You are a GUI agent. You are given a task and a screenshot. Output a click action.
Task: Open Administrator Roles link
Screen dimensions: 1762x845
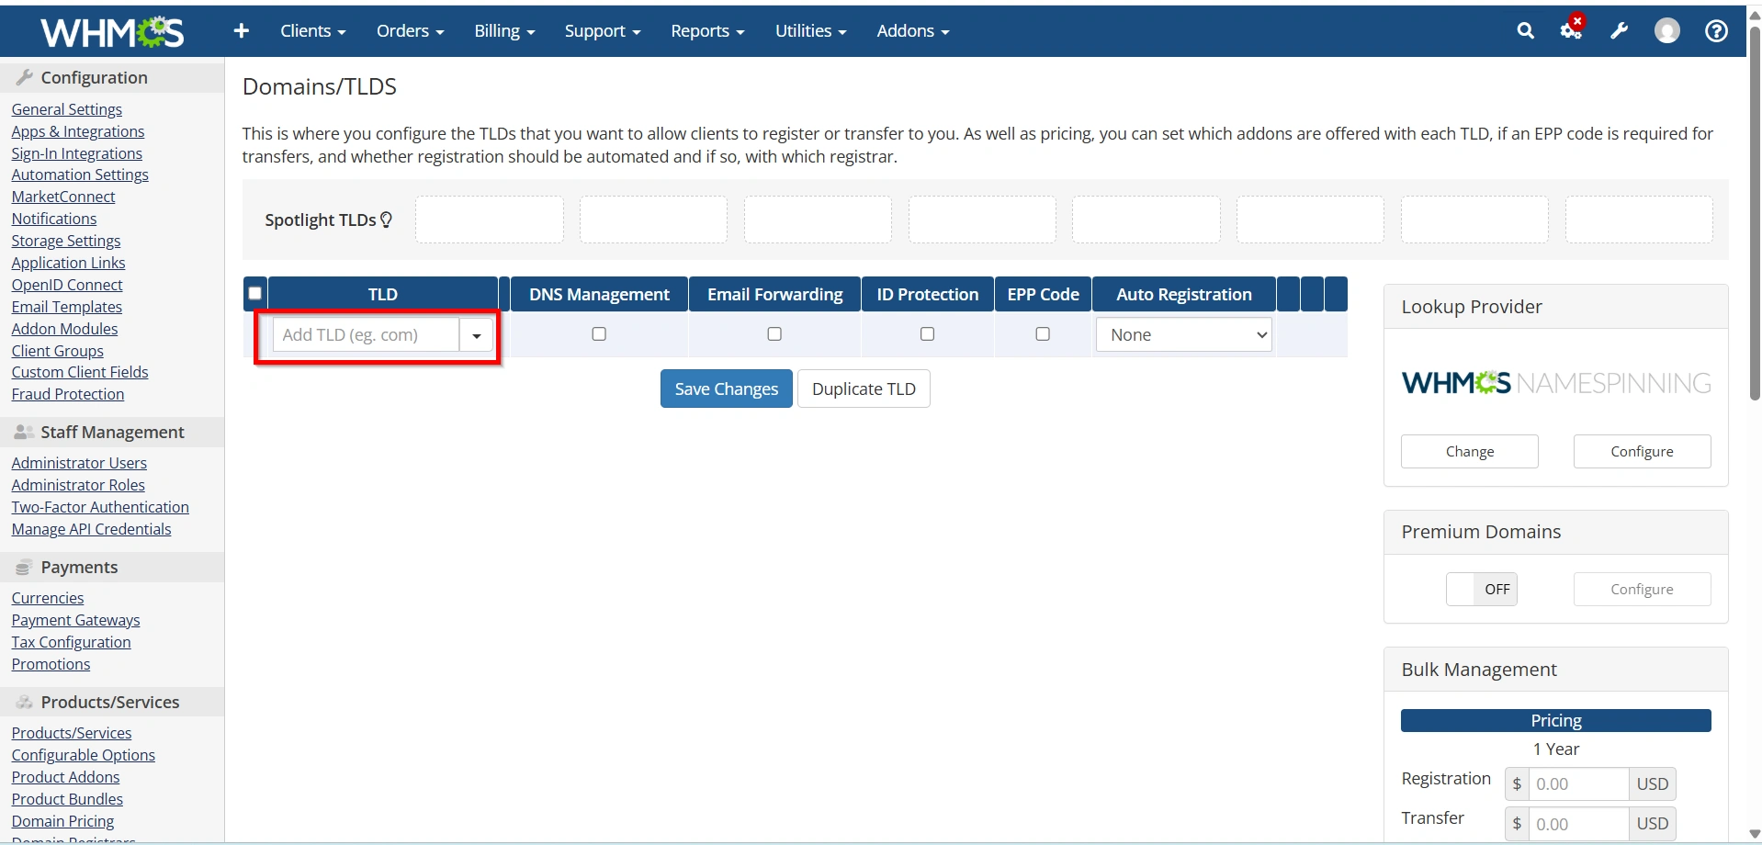78,485
